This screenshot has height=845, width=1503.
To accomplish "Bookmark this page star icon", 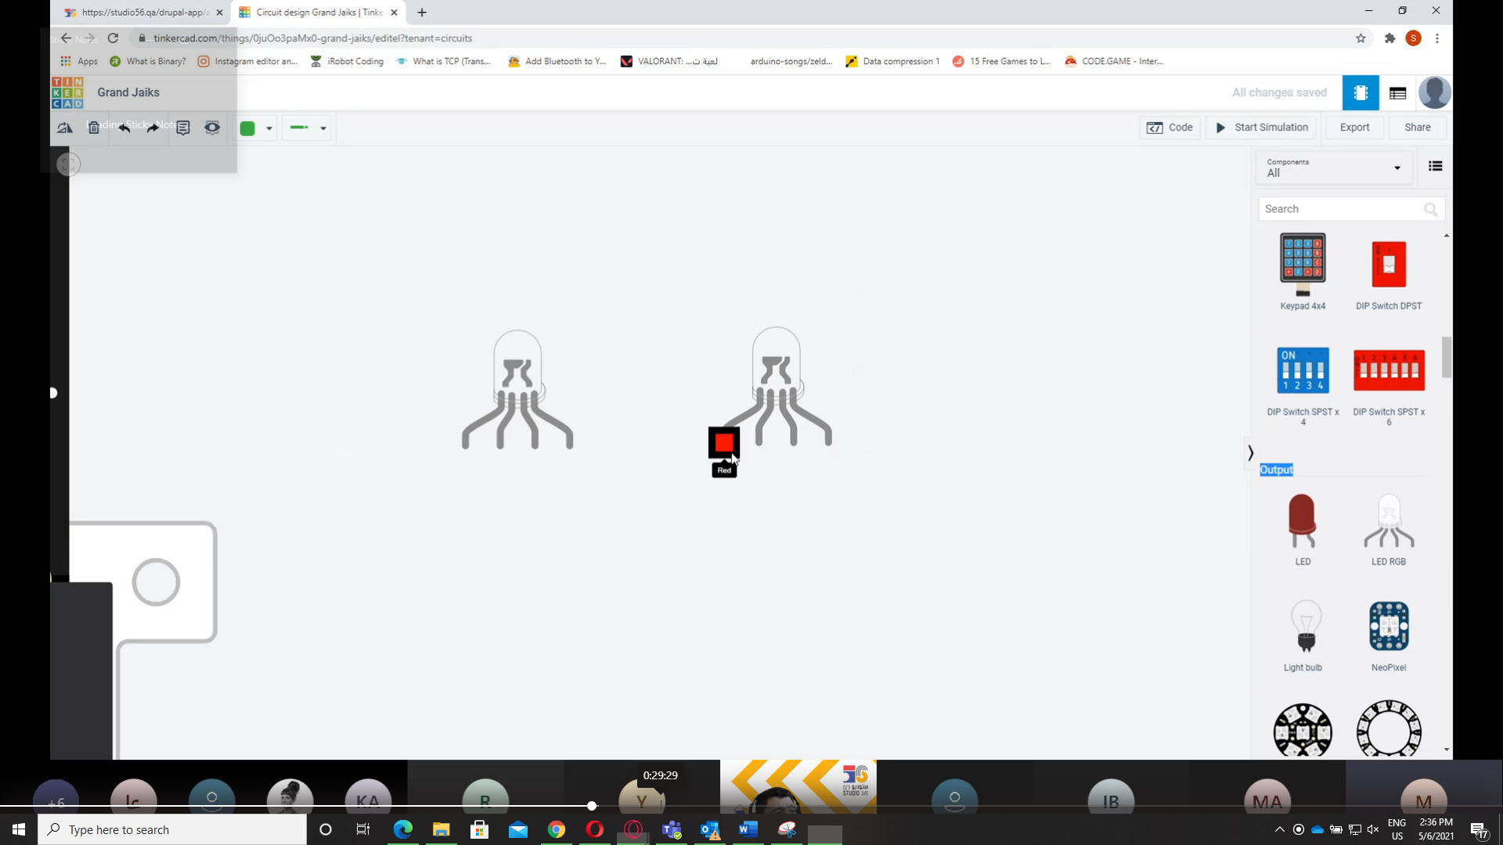I will tap(1361, 38).
